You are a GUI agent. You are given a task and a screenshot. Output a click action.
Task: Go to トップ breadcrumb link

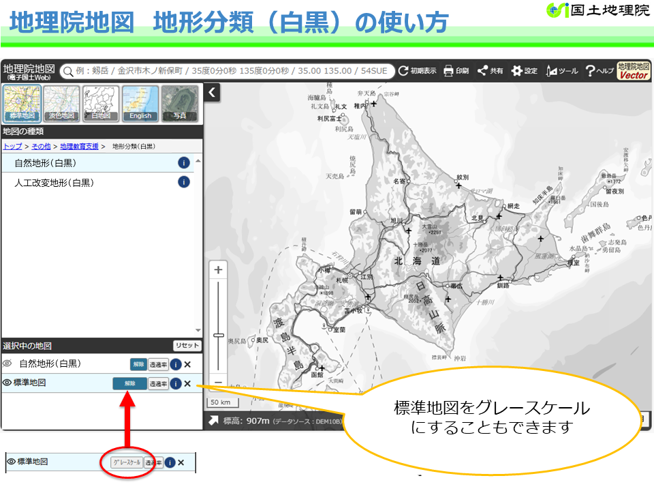coord(12,147)
